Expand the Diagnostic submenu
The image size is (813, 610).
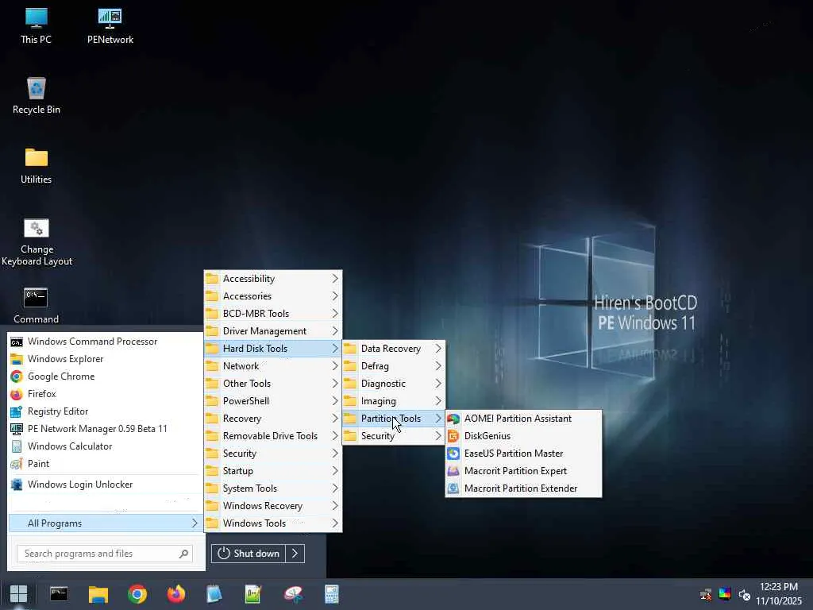click(394, 384)
